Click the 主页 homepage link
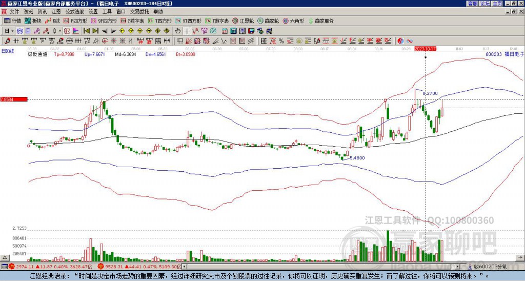This screenshot has height=281, width=525. tap(497, 4)
